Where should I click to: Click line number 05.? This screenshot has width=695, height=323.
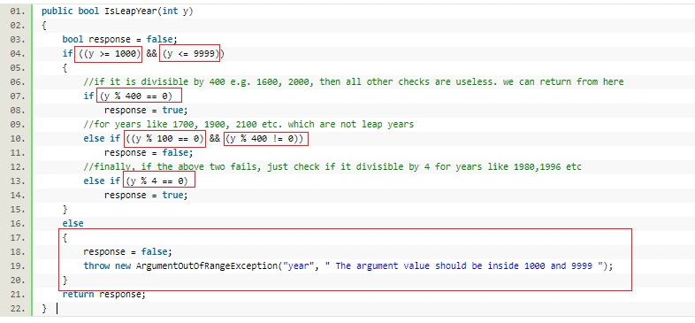[x=18, y=68]
